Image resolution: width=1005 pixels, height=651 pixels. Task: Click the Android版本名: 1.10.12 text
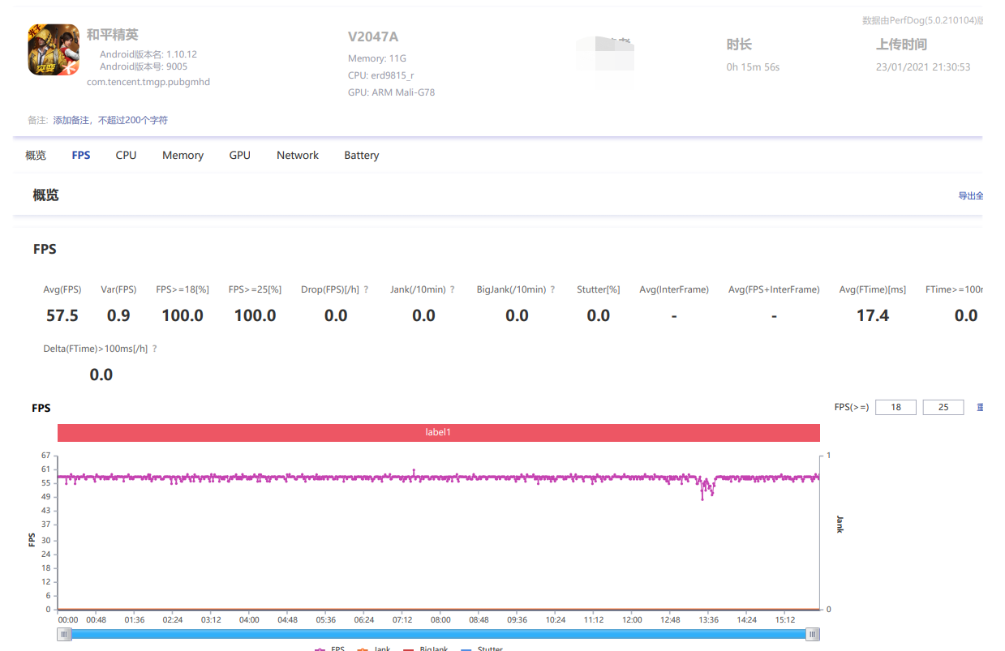click(148, 54)
